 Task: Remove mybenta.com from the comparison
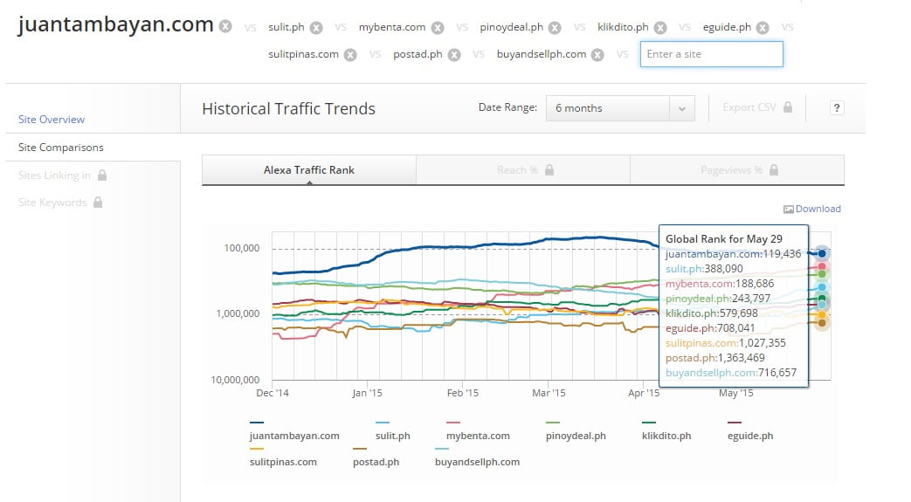[438, 28]
